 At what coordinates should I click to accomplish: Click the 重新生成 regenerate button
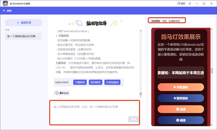(62, 93)
